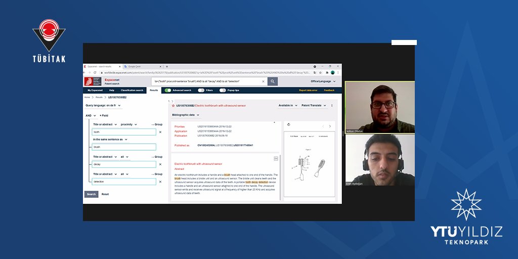Open the Available in dropdown
Viewport: 518px width, 259px height.
288,105
